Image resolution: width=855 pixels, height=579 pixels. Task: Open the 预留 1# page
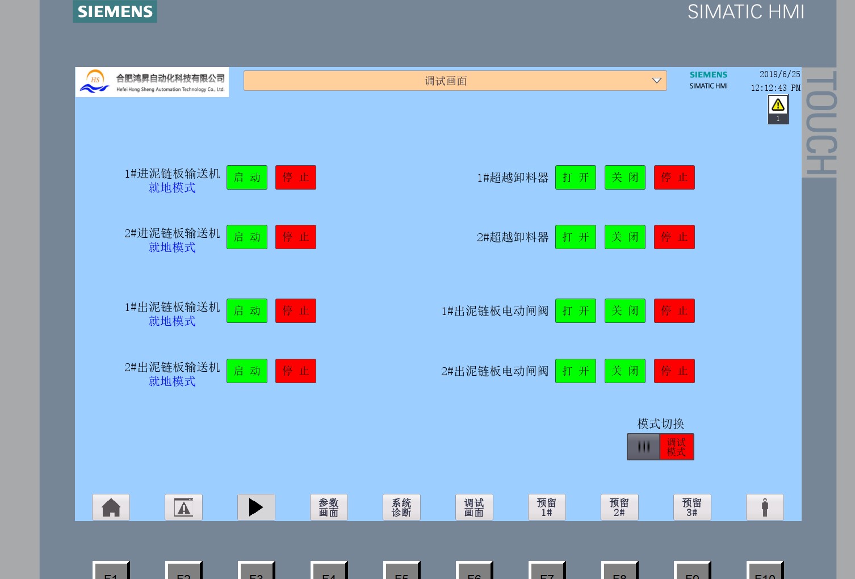click(547, 507)
